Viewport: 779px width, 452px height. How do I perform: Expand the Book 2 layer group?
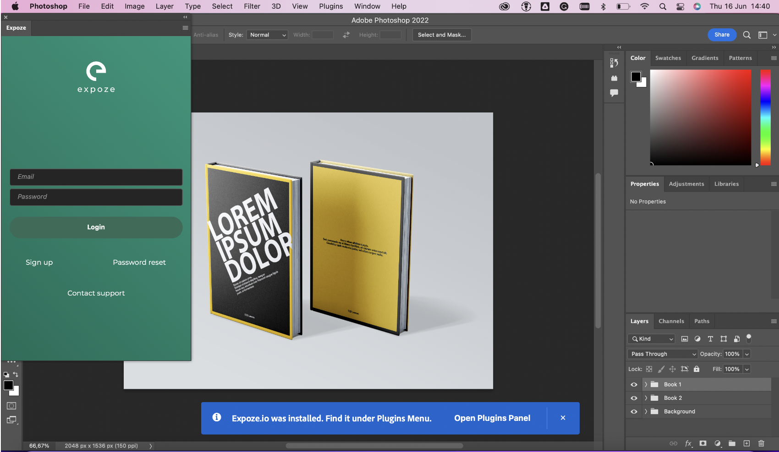tap(646, 398)
